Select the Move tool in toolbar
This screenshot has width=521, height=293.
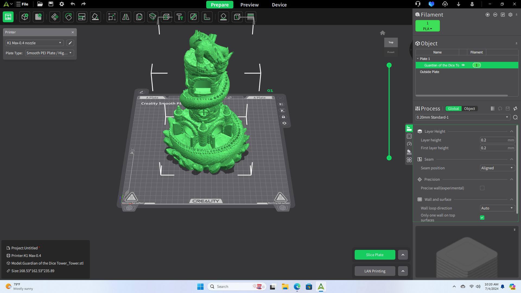(55, 17)
